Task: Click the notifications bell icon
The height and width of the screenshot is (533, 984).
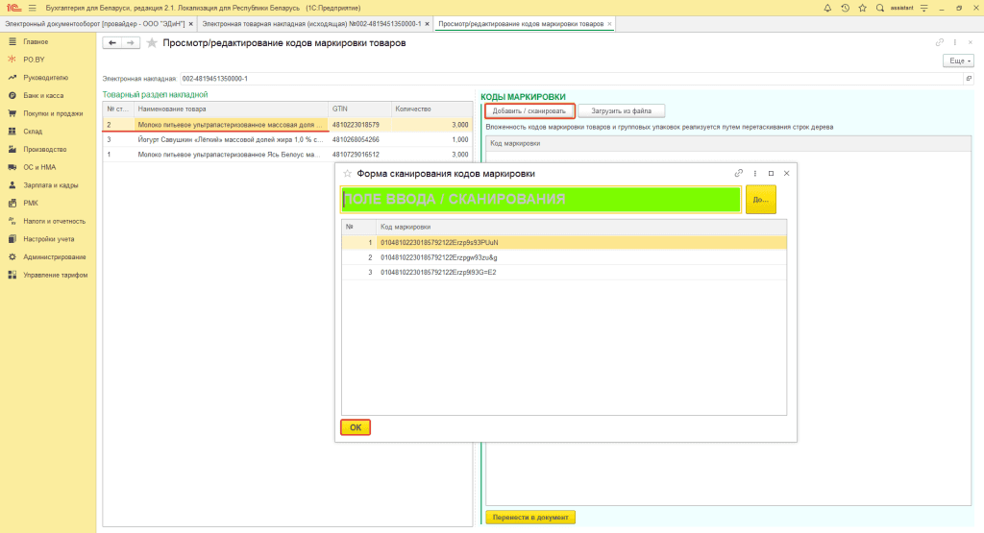Action: click(828, 8)
